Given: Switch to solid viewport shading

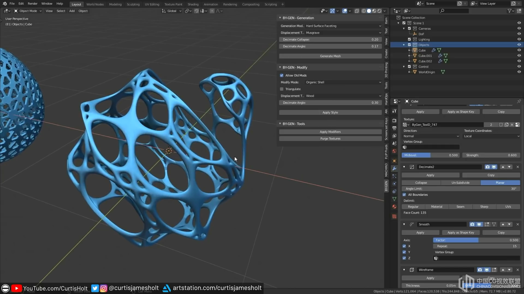Looking at the screenshot, I should tap(369, 11).
